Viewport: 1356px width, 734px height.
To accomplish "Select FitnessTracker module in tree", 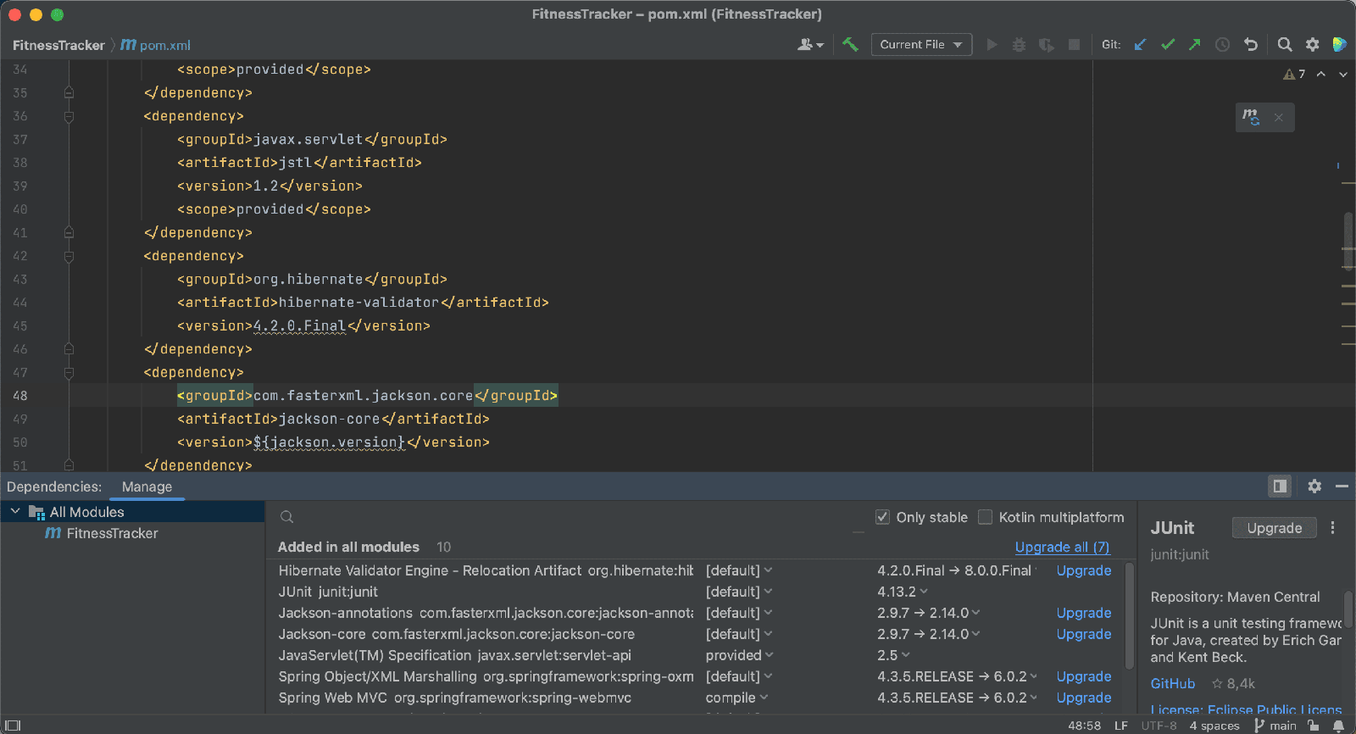I will [x=112, y=533].
